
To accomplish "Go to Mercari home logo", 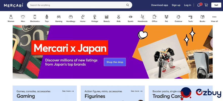I will pos(13,5).
